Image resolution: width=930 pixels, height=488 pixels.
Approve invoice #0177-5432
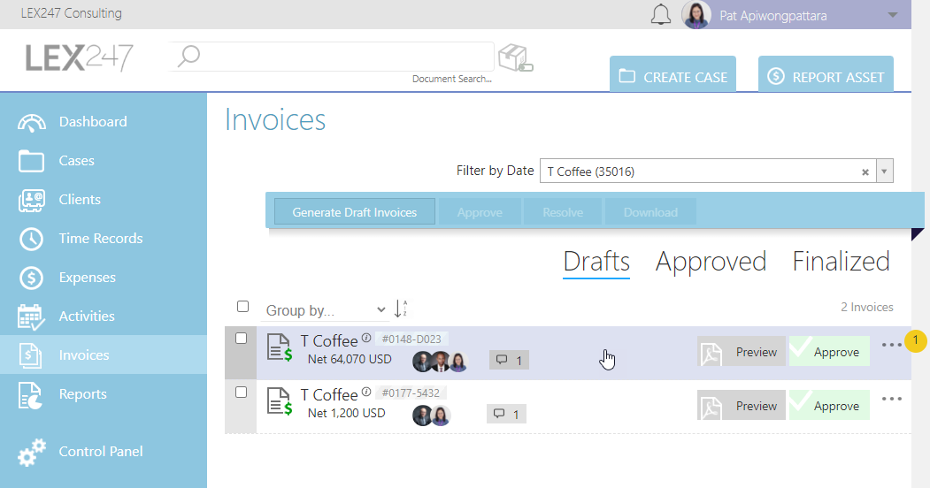tap(829, 406)
